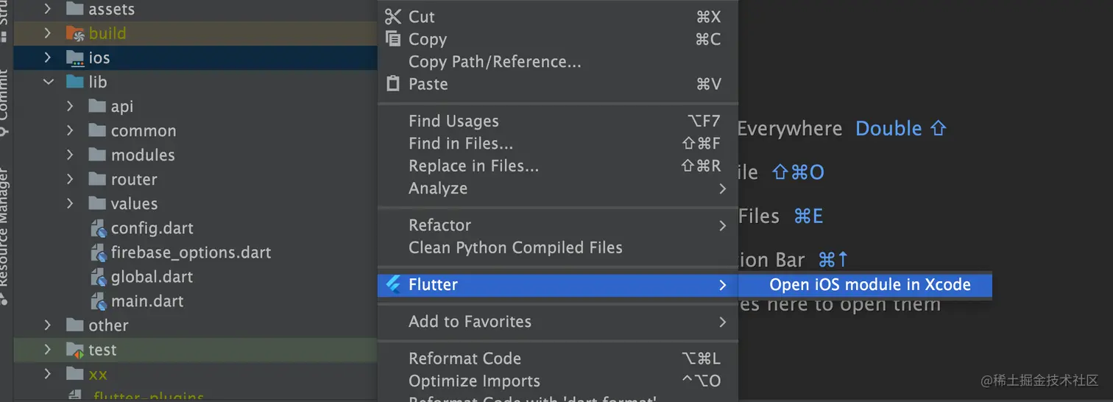Expand the modules folder
This screenshot has width=1113, height=402.
[x=70, y=155]
